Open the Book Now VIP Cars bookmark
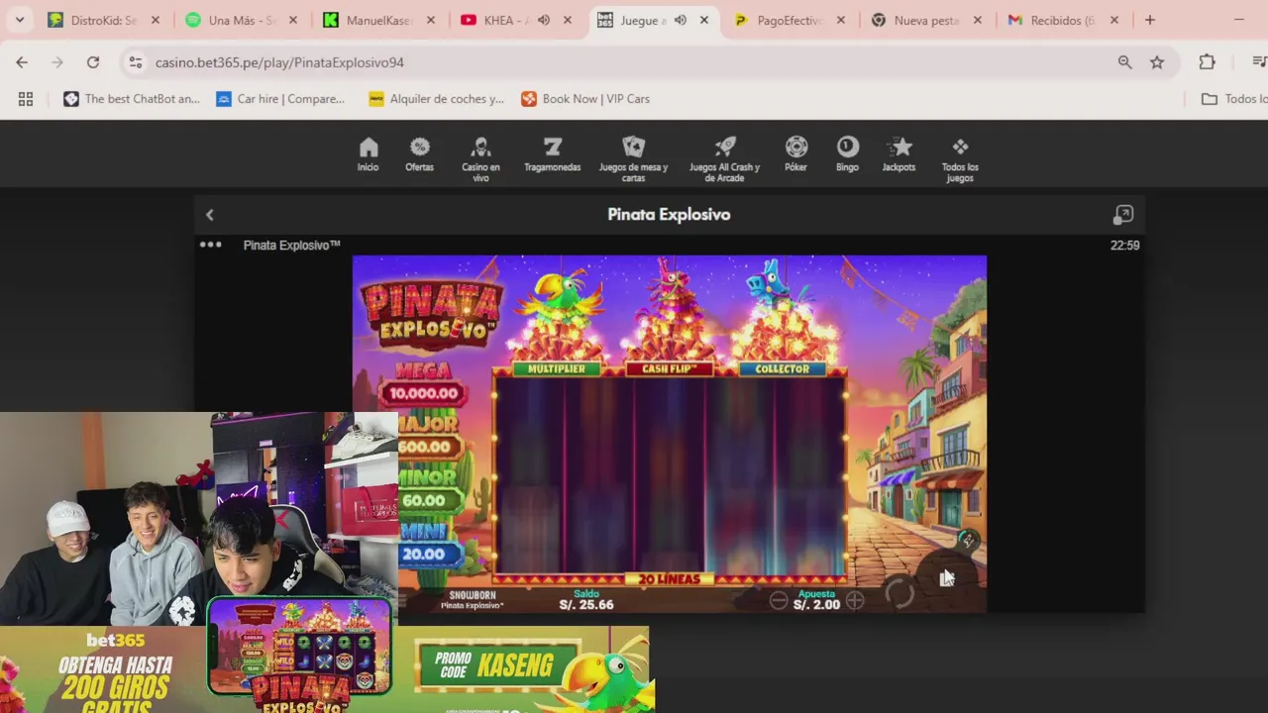Viewport: 1268px width, 713px height. pyautogui.click(x=585, y=99)
